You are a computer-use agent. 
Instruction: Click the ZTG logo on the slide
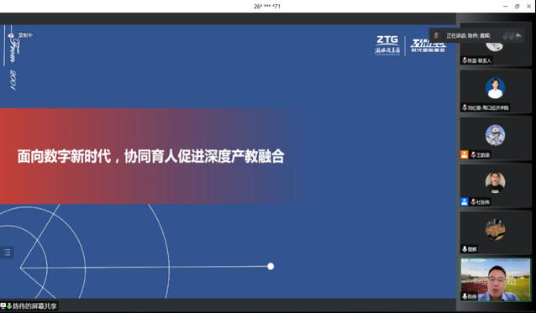point(387,44)
